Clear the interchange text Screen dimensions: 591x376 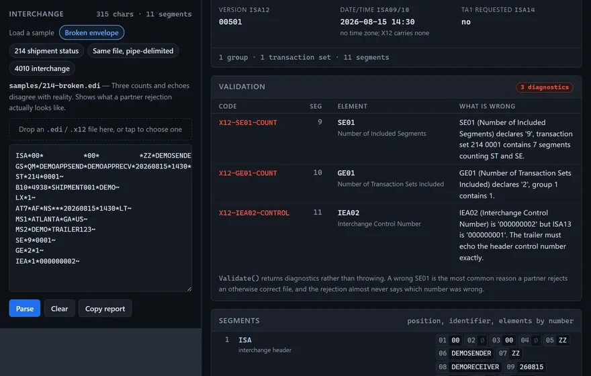pos(60,309)
